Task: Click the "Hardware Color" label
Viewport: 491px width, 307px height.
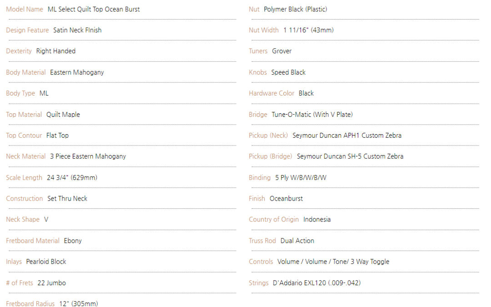Action: pos(272,93)
